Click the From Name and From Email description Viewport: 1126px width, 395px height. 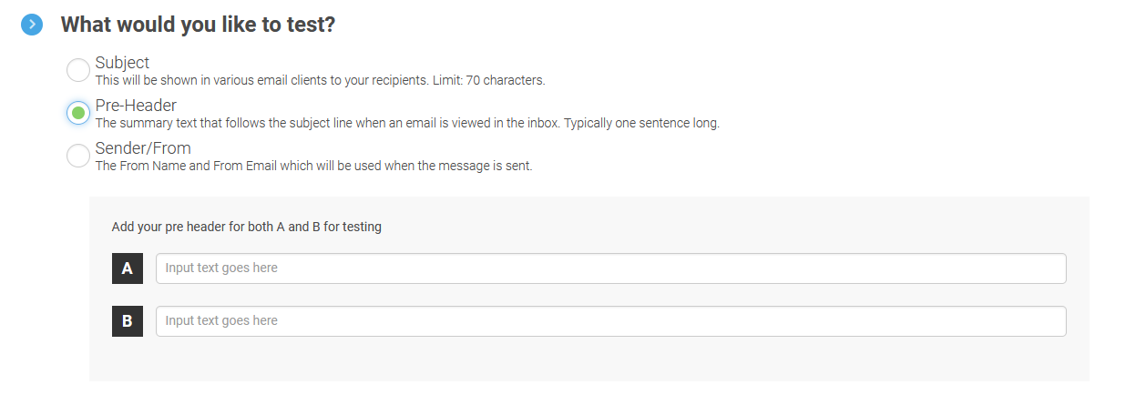[313, 166]
